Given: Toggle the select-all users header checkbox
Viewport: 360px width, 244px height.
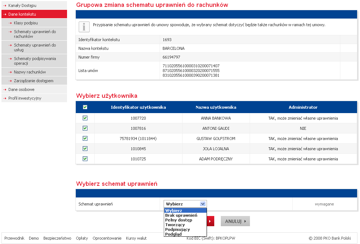Looking at the screenshot, I should pyautogui.click(x=85, y=107).
